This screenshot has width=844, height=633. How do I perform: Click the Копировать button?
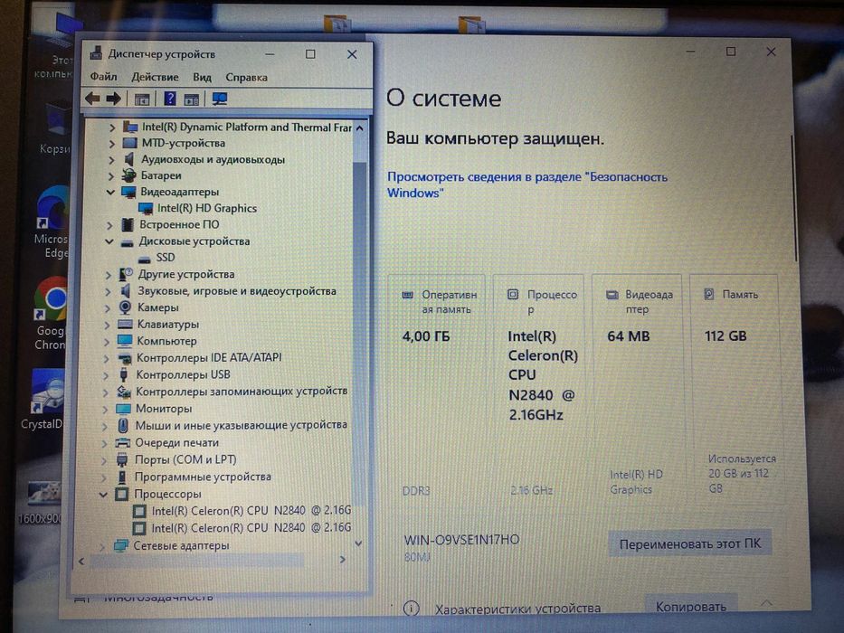[690, 606]
